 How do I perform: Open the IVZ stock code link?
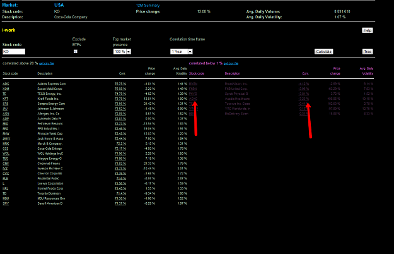point(5,169)
